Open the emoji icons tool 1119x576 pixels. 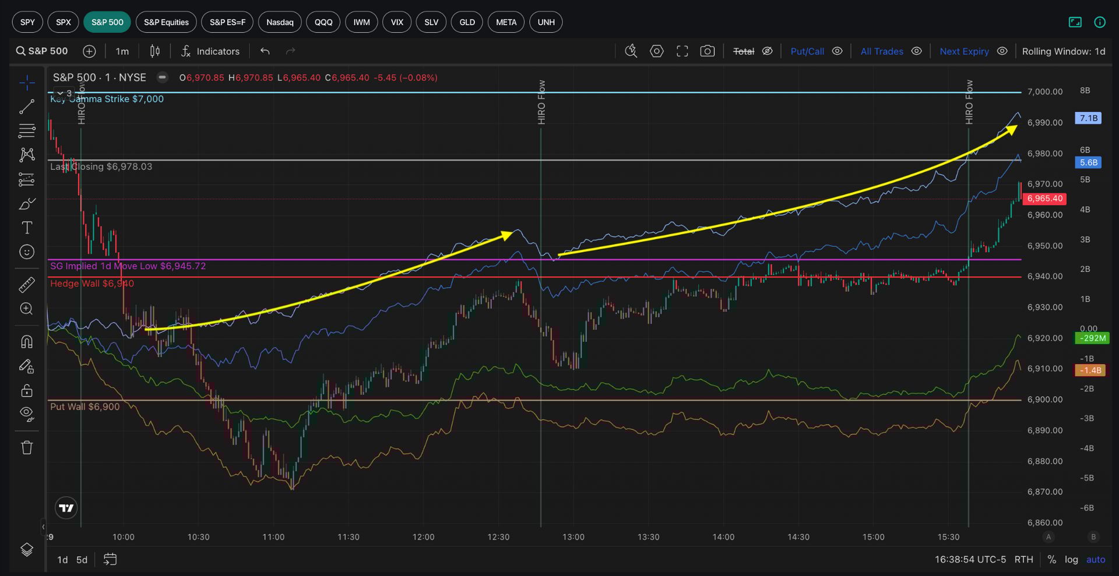point(27,252)
